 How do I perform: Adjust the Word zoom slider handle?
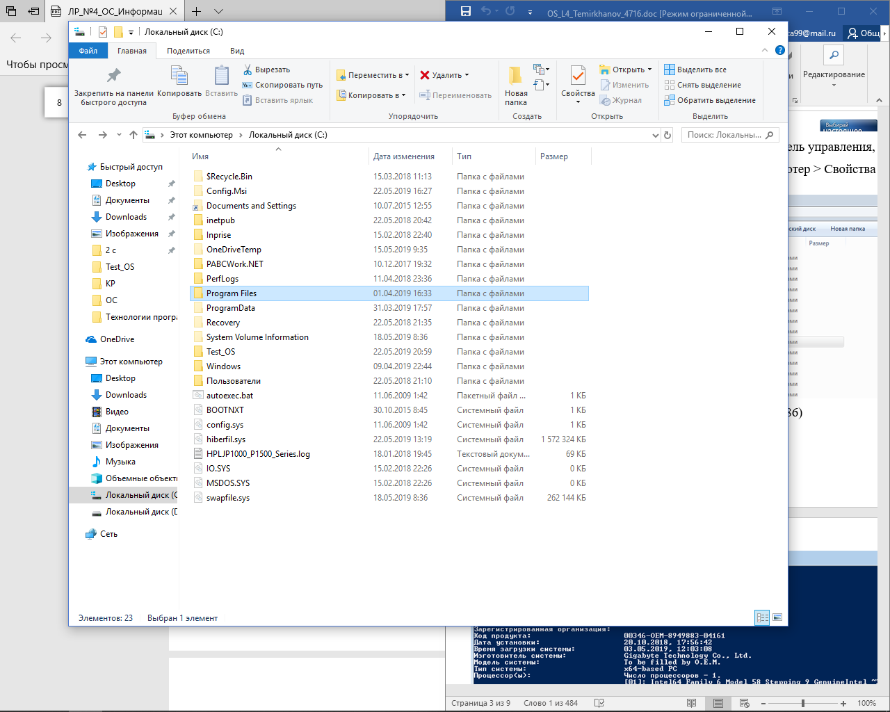[802, 703]
